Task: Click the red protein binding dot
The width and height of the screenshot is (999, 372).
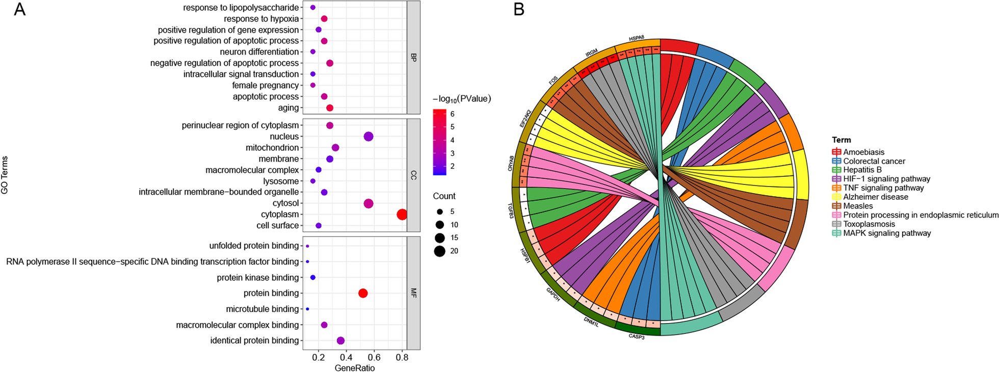Action: click(x=363, y=293)
